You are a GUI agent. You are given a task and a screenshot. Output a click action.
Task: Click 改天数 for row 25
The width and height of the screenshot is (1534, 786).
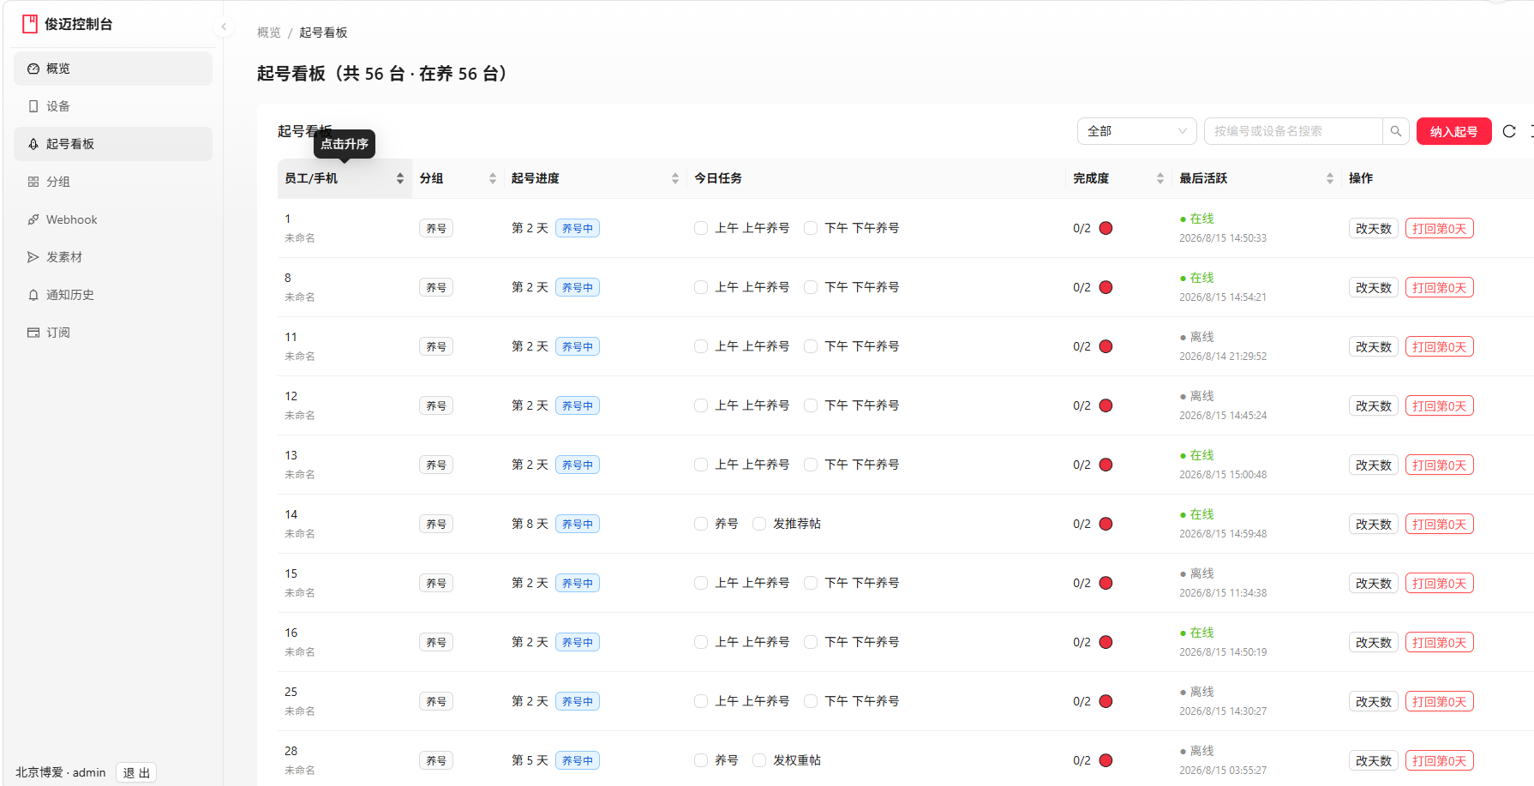[x=1373, y=702]
